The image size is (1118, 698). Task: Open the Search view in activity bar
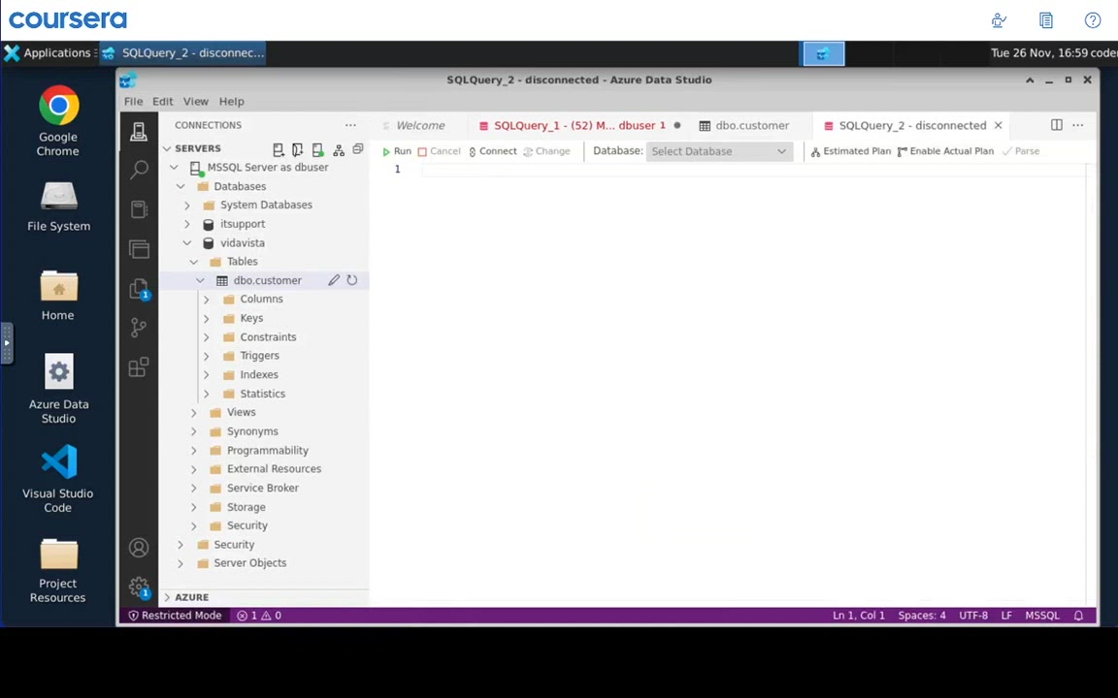point(139,170)
